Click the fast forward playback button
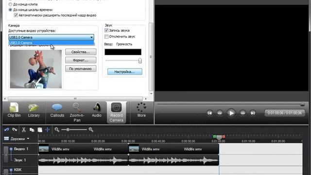The width and height of the screenshot is (311, 175). (x=243, y=113)
